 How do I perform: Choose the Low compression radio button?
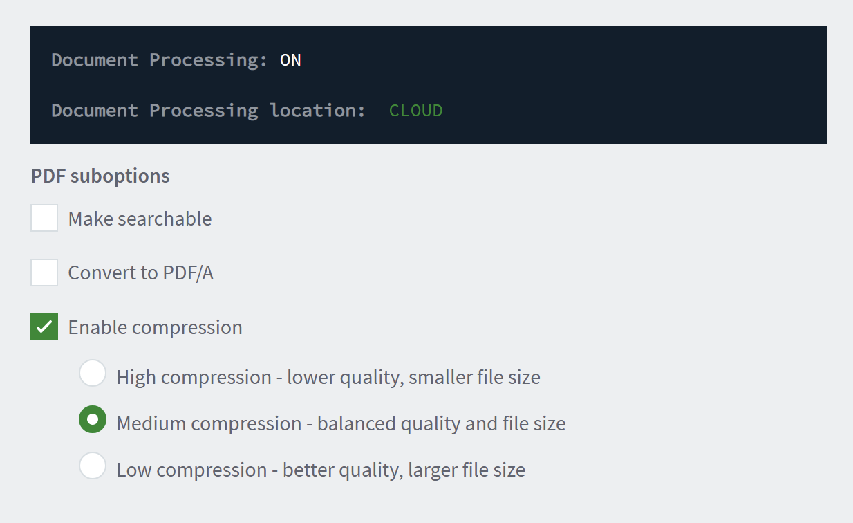click(93, 466)
